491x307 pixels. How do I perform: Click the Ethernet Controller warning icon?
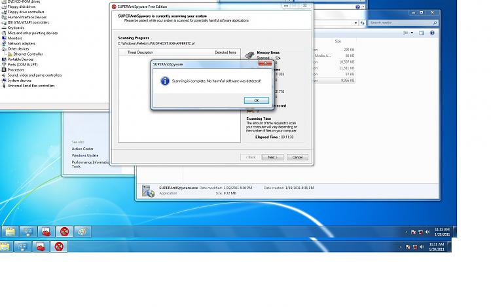point(10,54)
